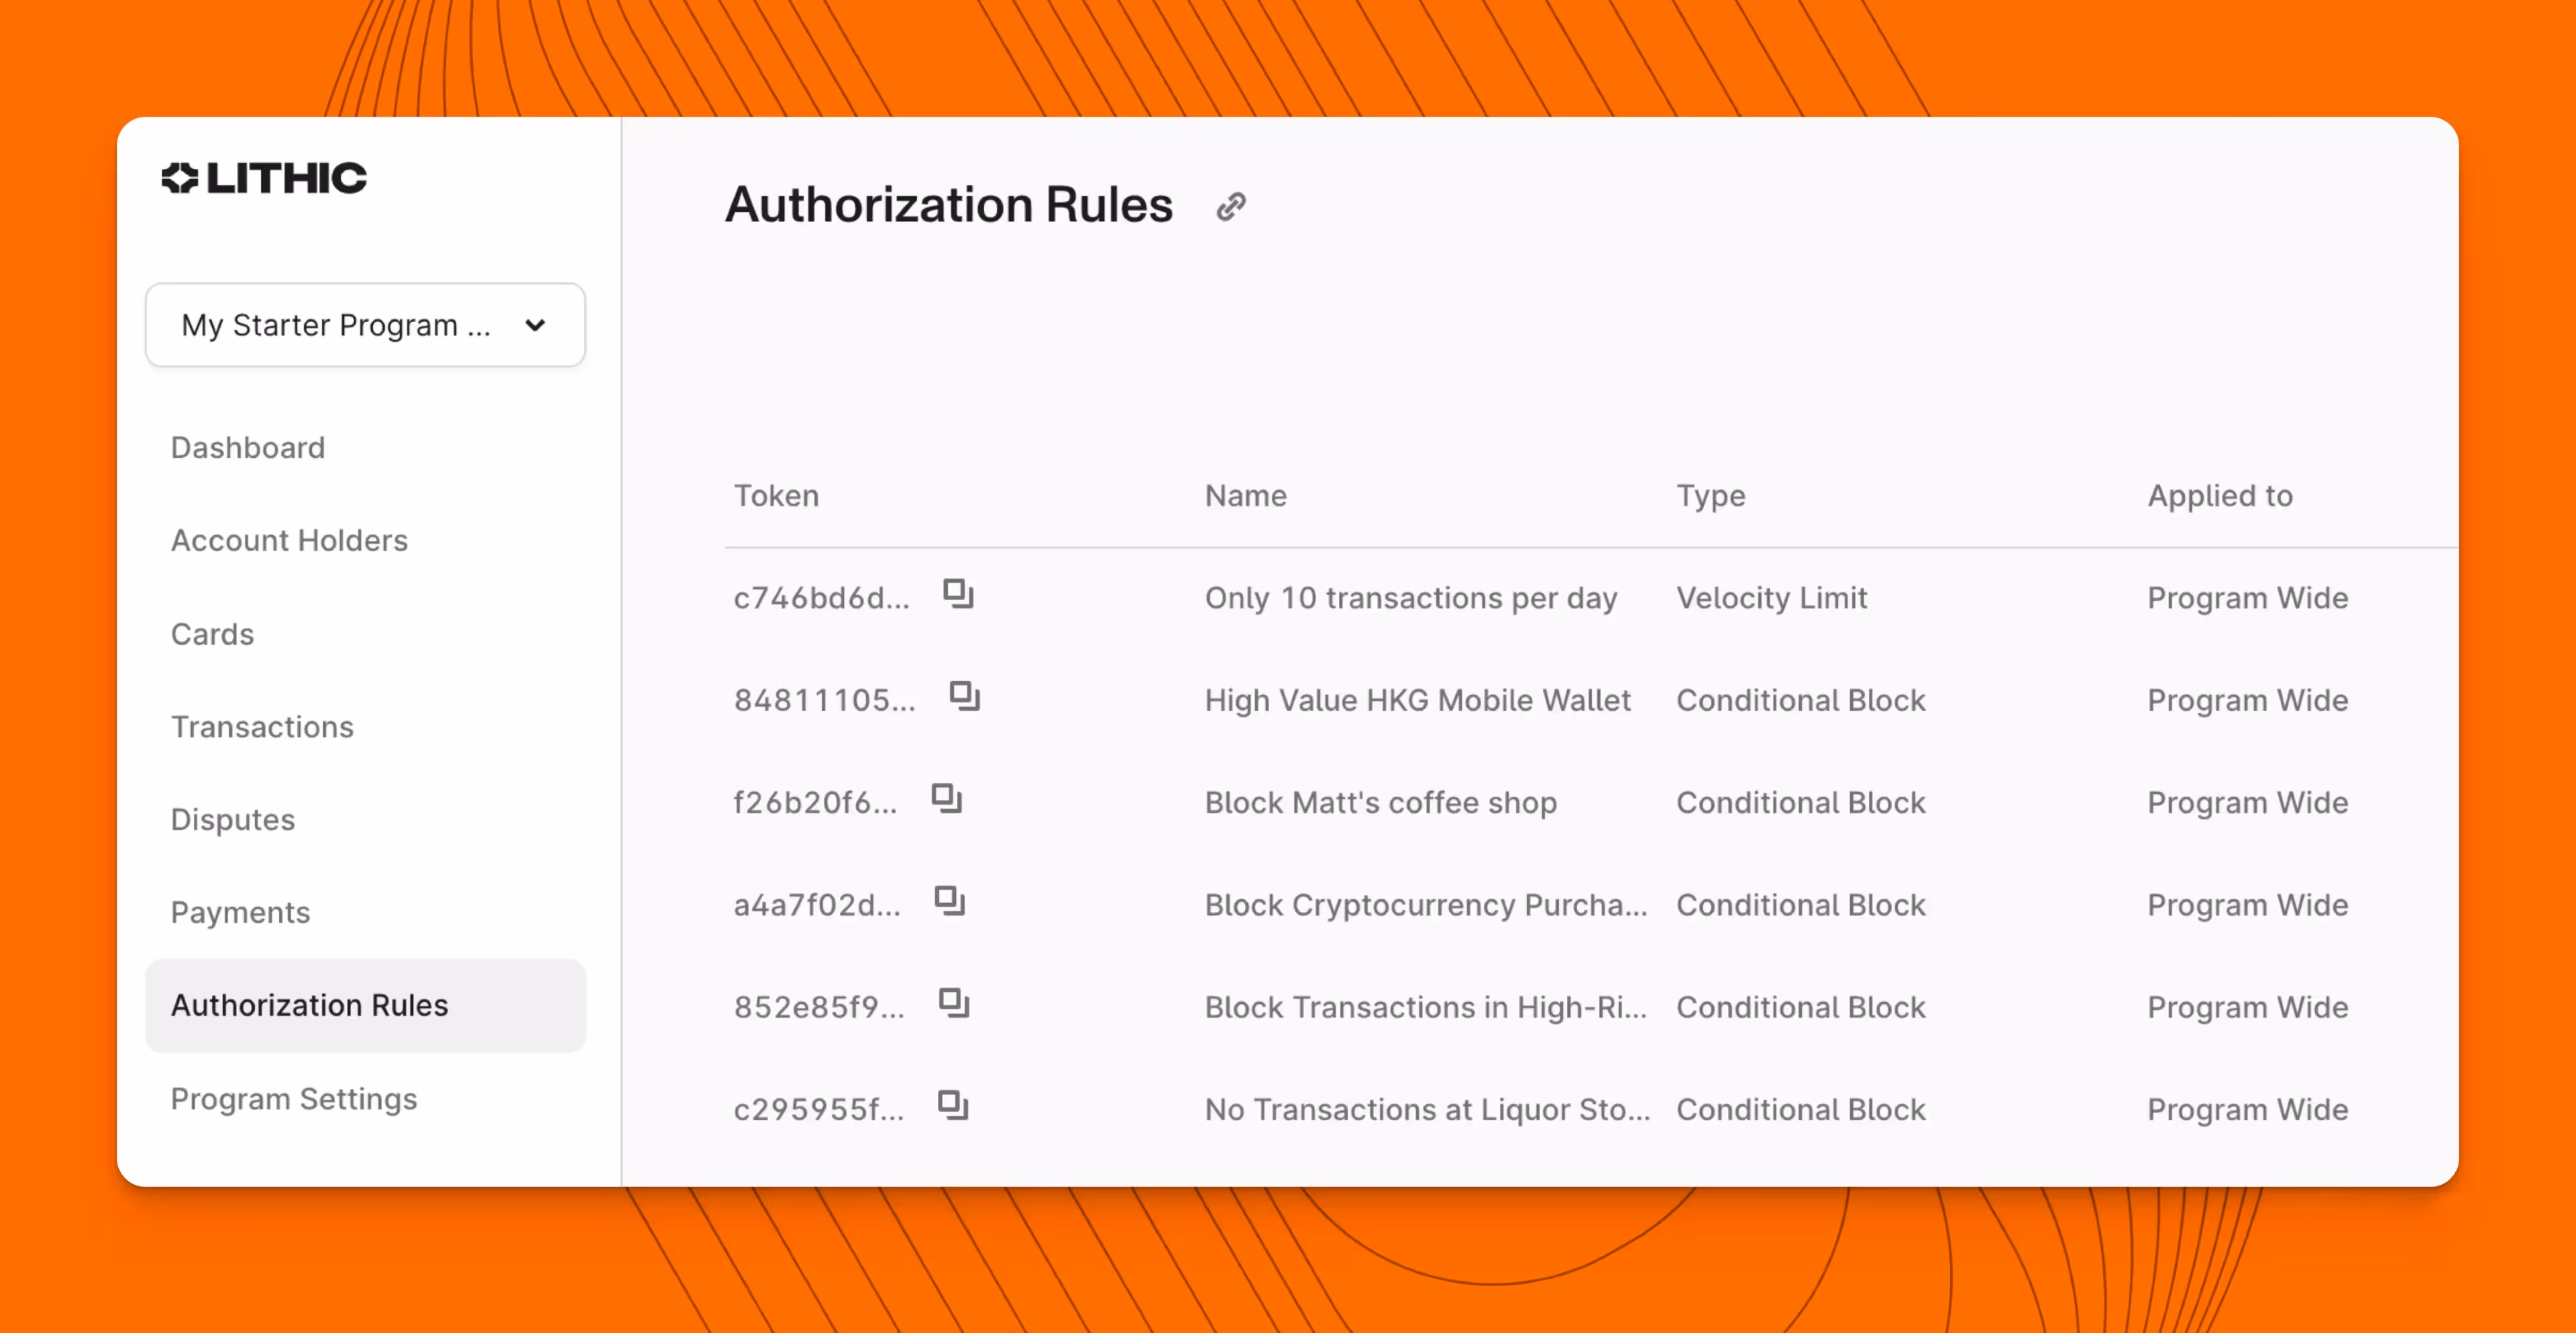Screen dimensions: 2576x1333
Task: Click the Lithic logo
Action: point(264,178)
